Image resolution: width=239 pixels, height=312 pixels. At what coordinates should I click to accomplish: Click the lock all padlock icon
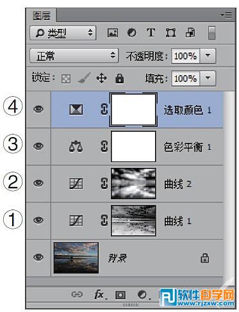120,78
